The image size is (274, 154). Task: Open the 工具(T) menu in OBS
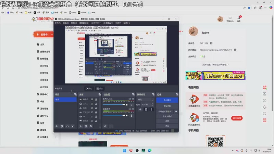pyautogui.click(x=118, y=23)
